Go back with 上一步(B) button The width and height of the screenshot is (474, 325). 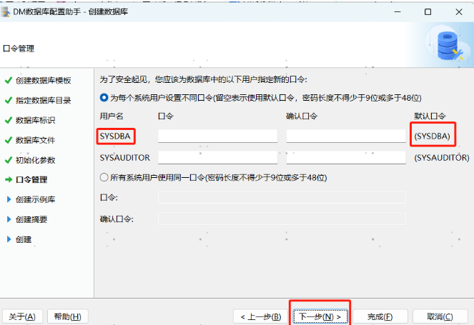click(x=261, y=317)
